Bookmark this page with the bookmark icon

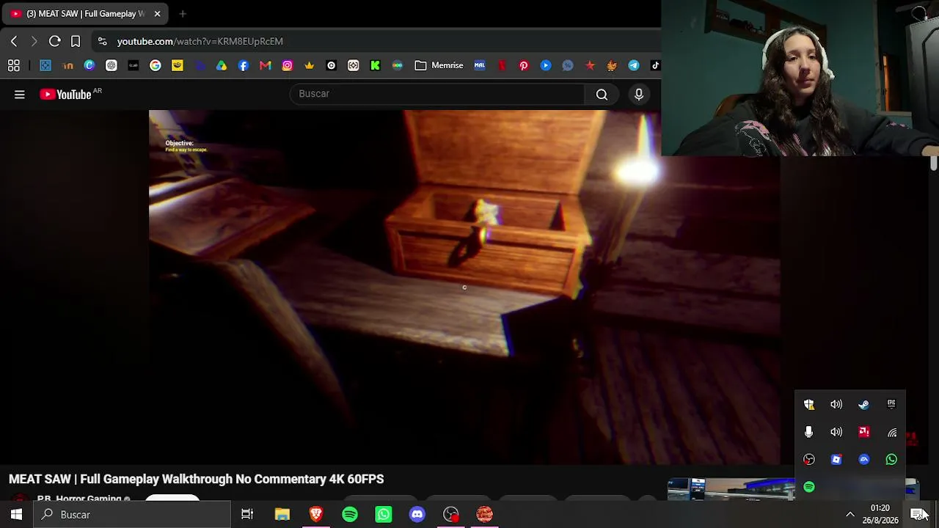click(76, 41)
